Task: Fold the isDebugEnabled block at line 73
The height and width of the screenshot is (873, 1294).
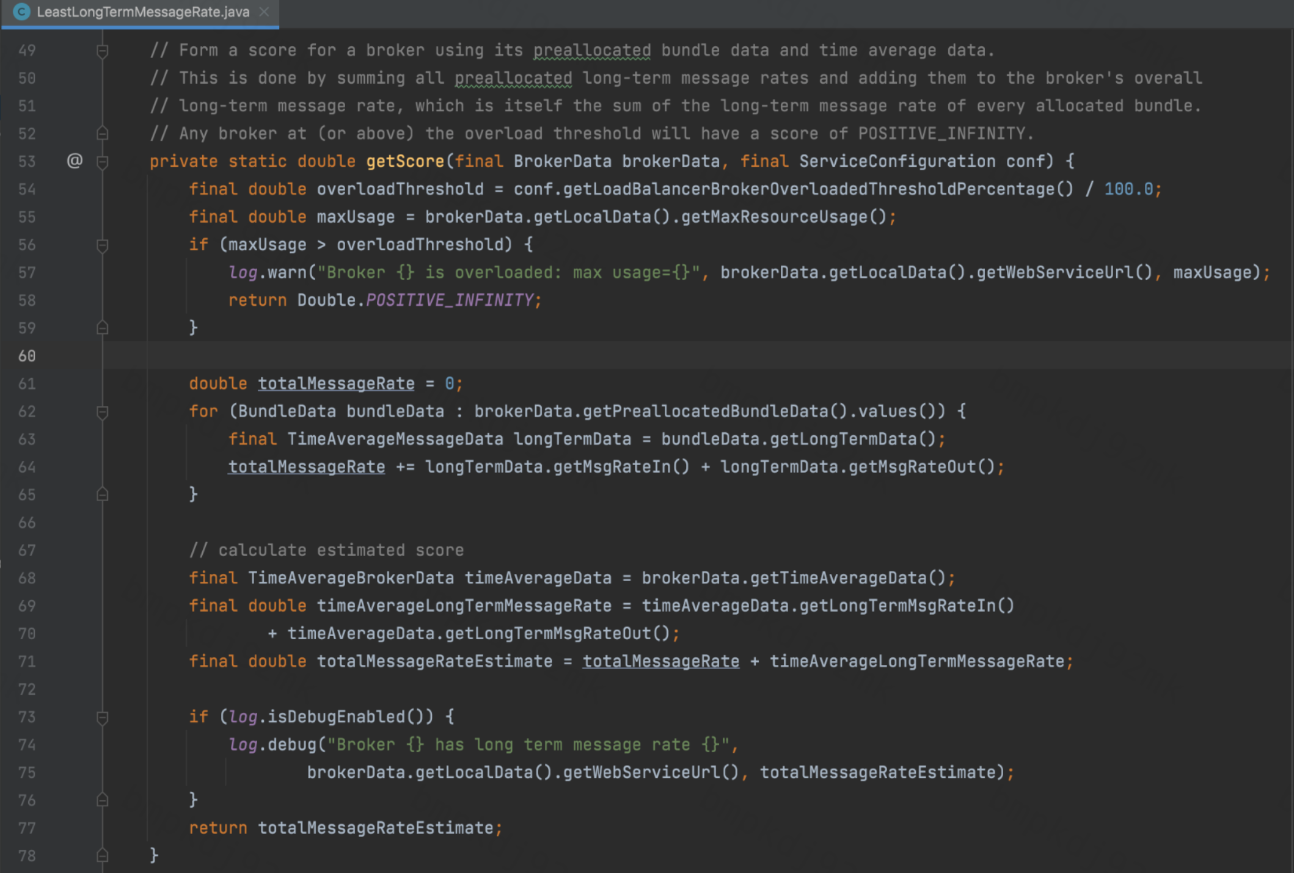Action: [103, 717]
